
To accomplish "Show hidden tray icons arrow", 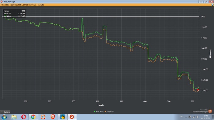I will pos(186,117).
